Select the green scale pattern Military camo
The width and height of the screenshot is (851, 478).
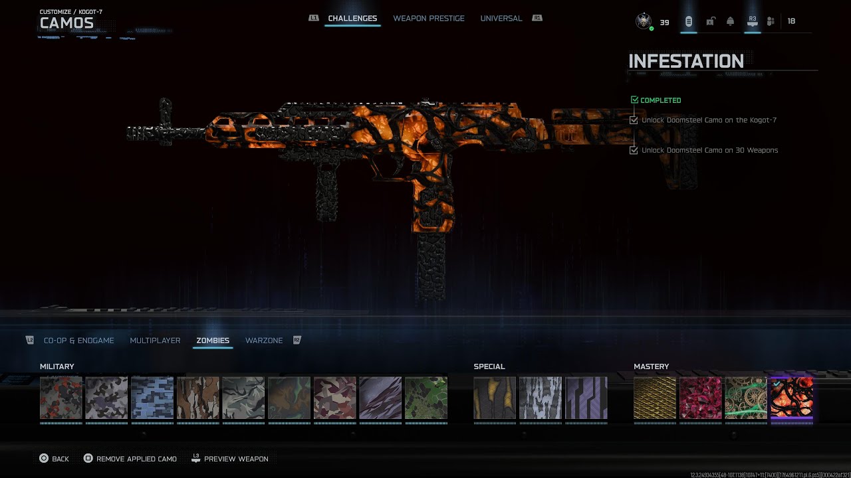point(426,398)
